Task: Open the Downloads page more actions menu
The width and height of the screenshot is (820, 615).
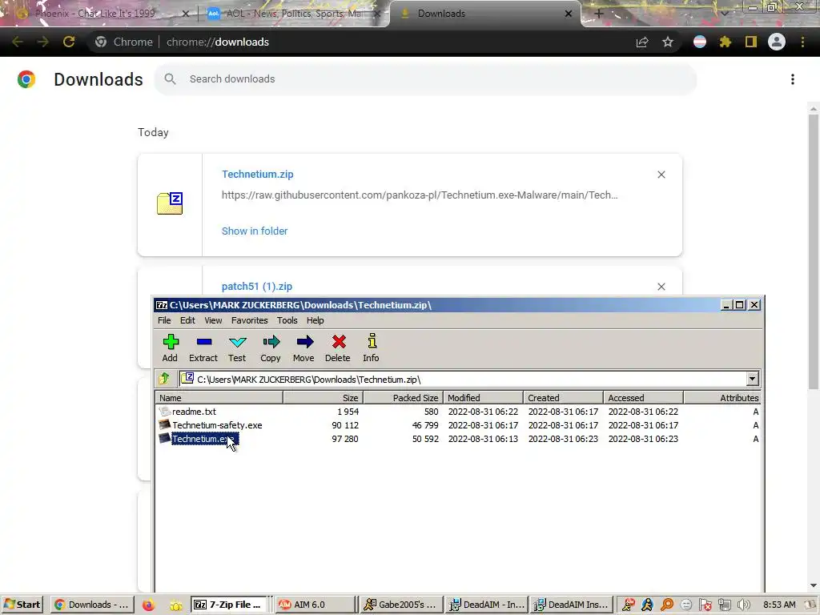Action: click(793, 79)
